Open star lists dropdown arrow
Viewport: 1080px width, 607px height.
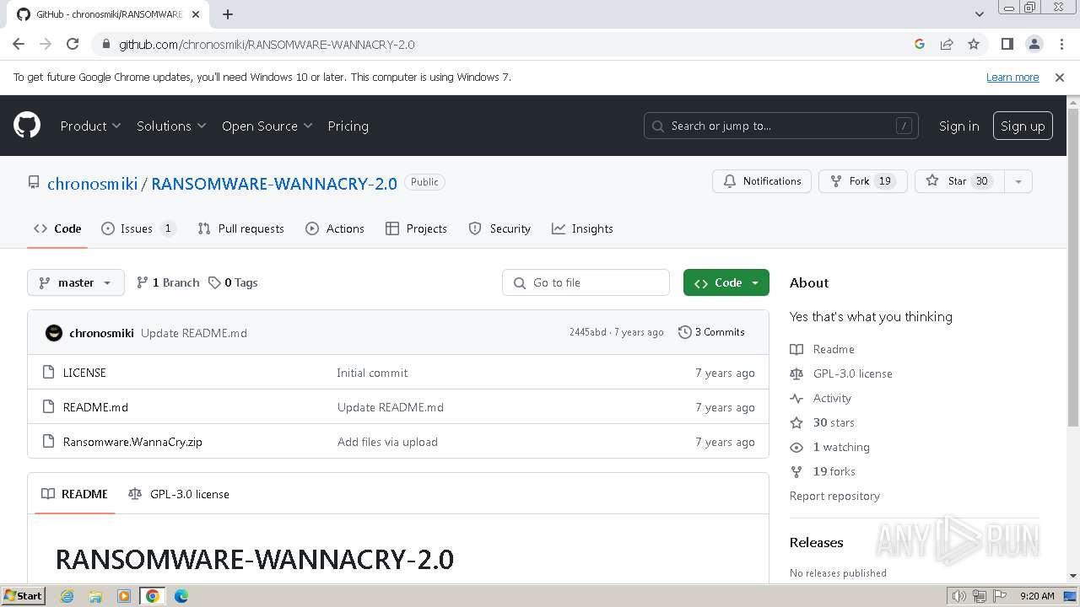tap(1018, 181)
